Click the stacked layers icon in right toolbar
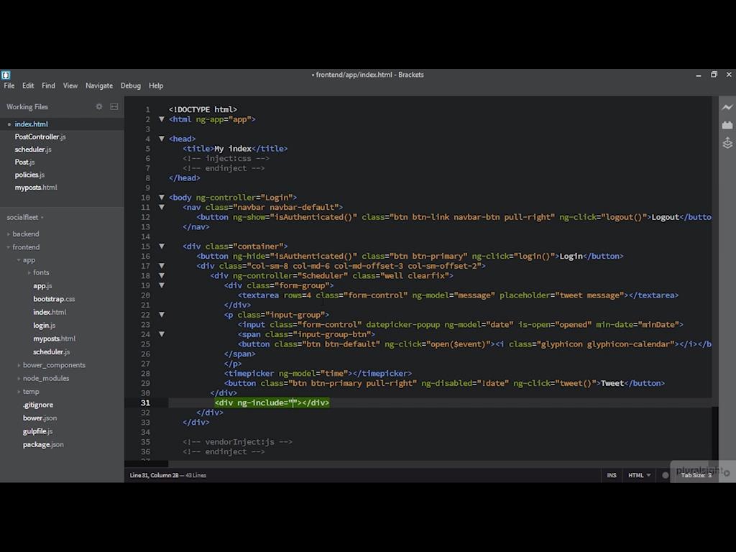Viewport: 736px width, 552px height. [727, 143]
